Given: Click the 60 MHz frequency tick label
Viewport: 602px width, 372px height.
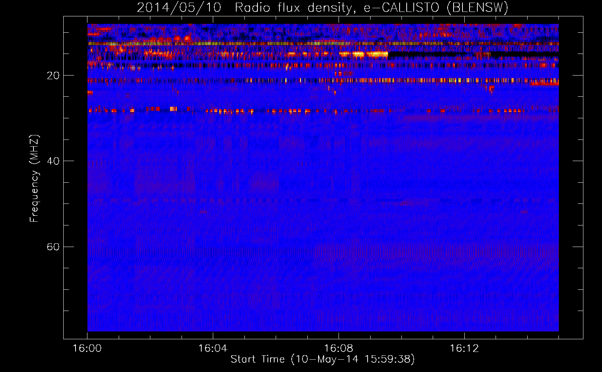Looking at the screenshot, I should (x=53, y=247).
